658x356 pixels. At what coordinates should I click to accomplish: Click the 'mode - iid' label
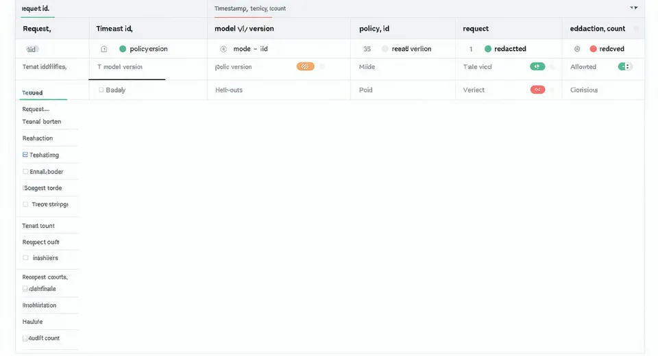point(250,49)
